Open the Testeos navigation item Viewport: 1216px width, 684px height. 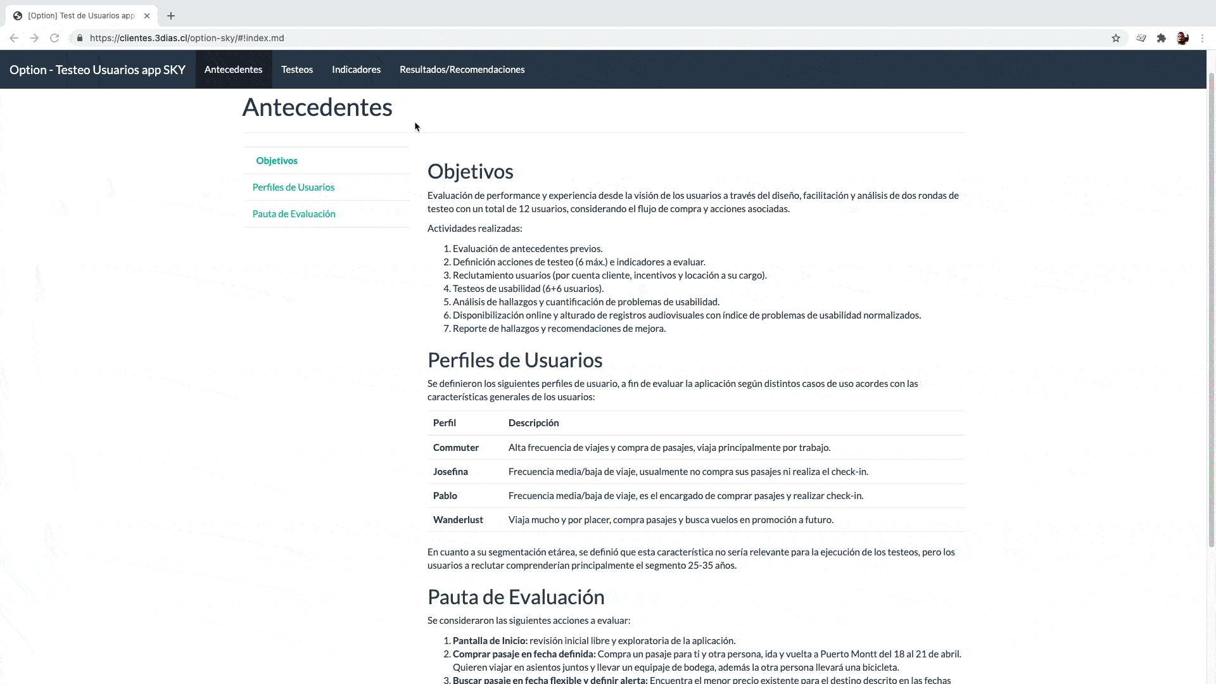[297, 70]
